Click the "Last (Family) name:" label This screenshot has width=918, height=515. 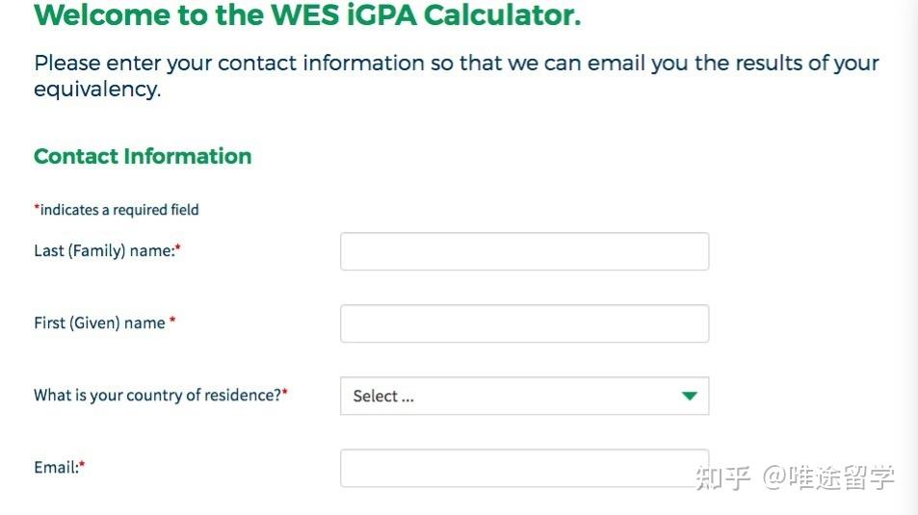104,250
